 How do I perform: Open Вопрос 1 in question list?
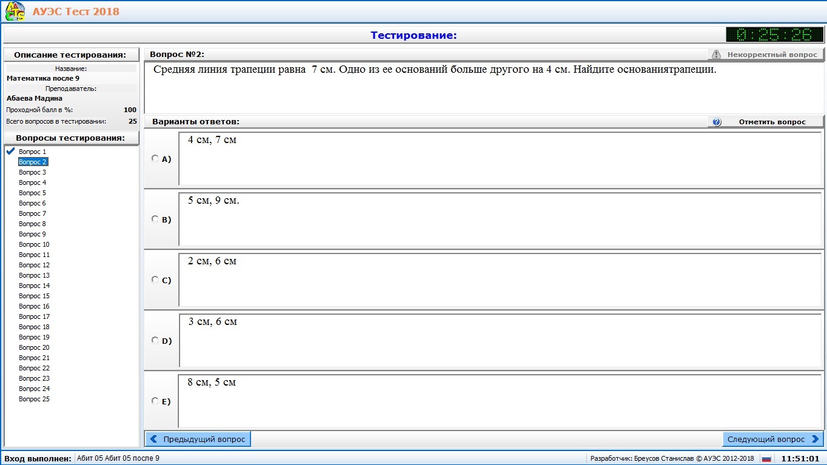(x=32, y=152)
